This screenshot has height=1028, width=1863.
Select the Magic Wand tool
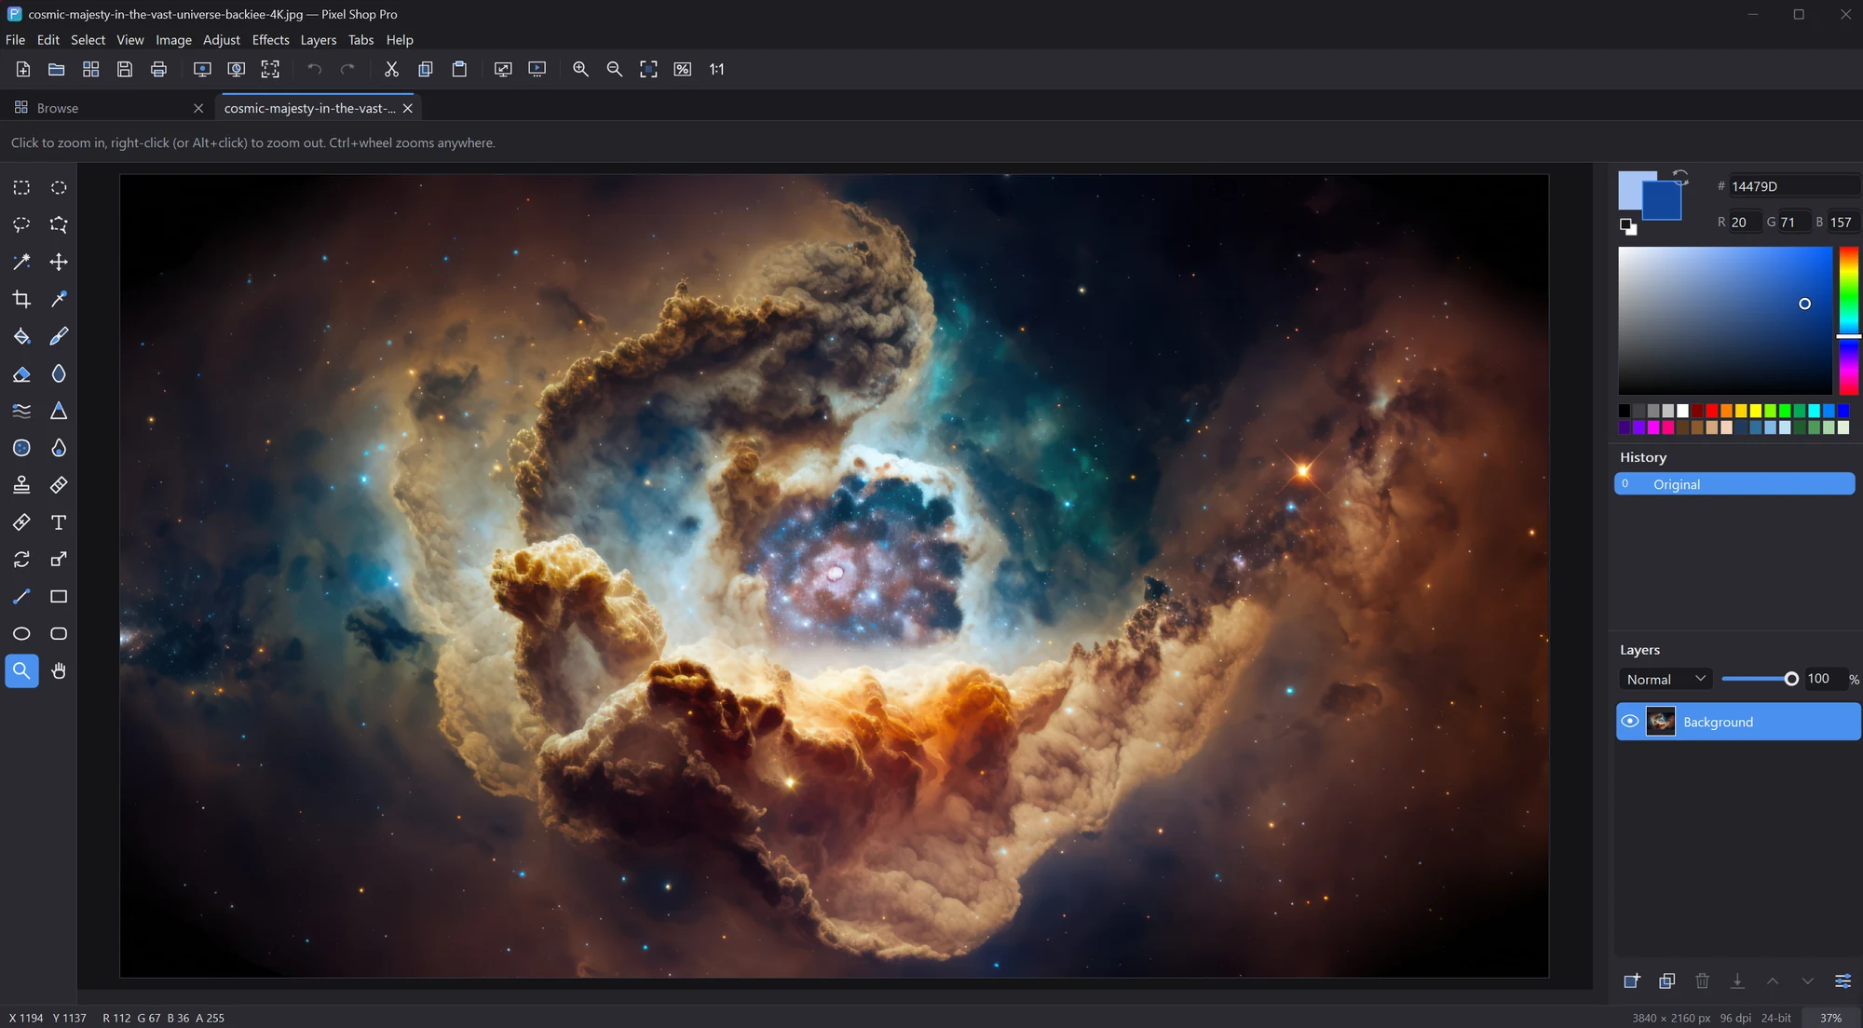[x=21, y=263]
